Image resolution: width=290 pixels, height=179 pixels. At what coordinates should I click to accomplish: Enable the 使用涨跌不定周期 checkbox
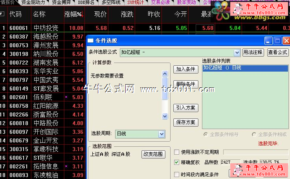click(x=176, y=152)
